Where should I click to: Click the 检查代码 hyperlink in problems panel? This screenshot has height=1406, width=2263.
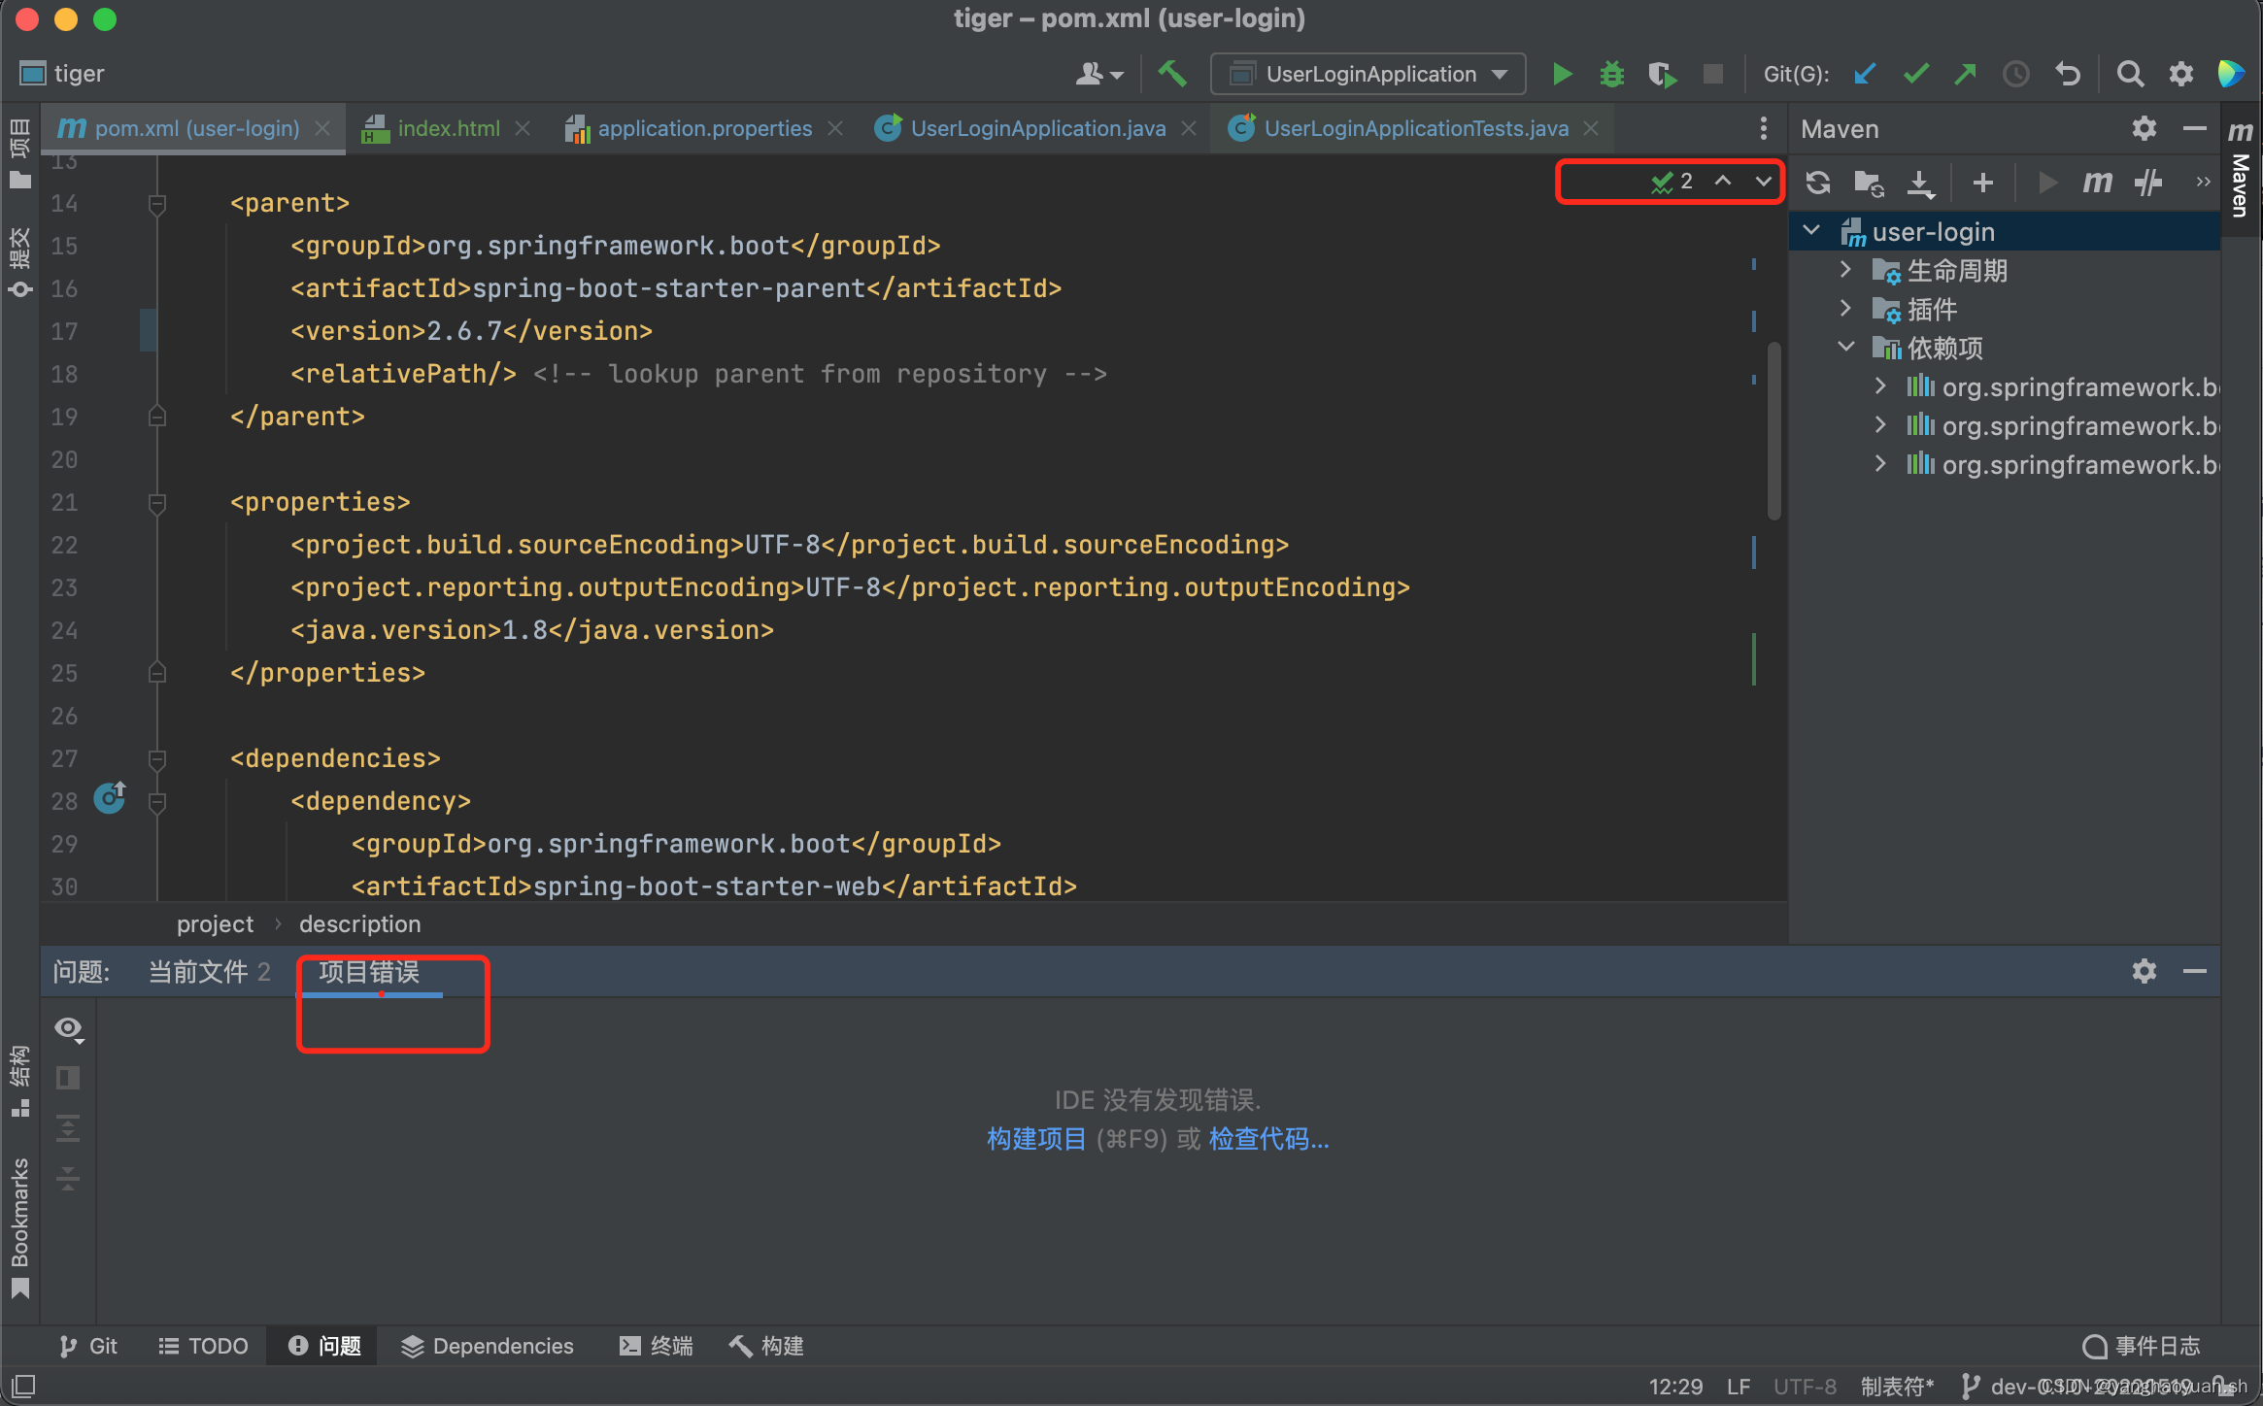1268,1140
